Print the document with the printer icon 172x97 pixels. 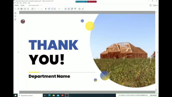point(21,9)
